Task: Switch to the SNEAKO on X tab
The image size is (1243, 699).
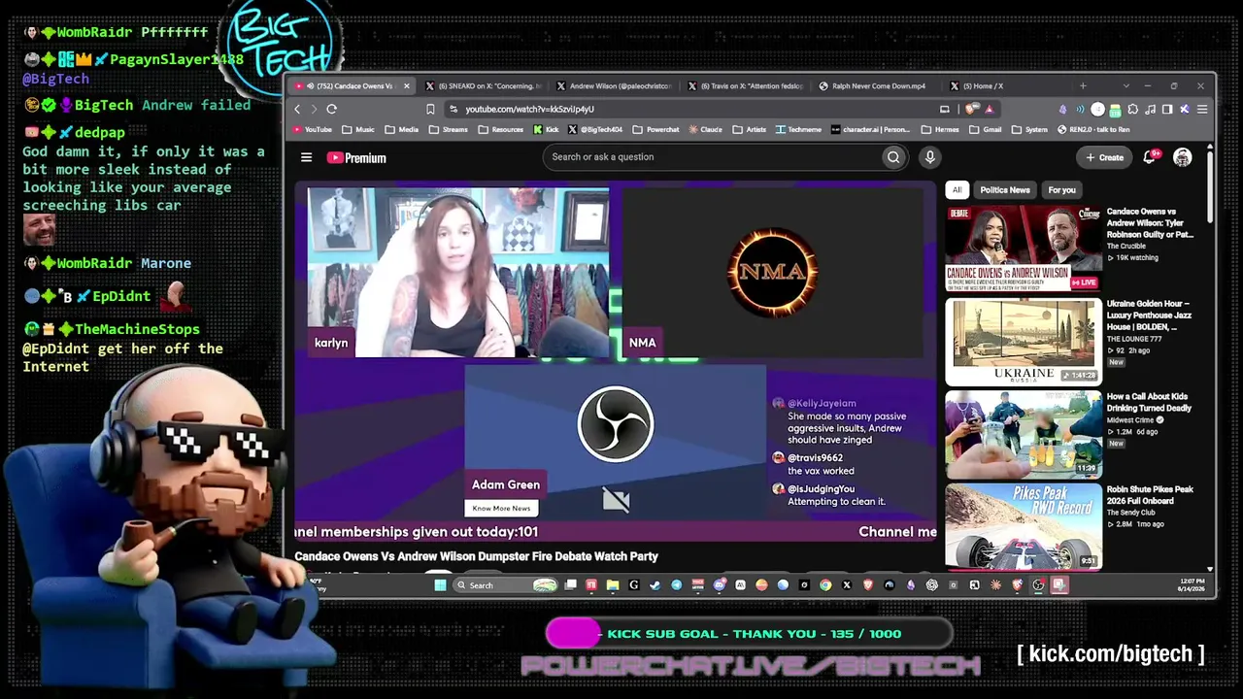Action: coord(483,86)
